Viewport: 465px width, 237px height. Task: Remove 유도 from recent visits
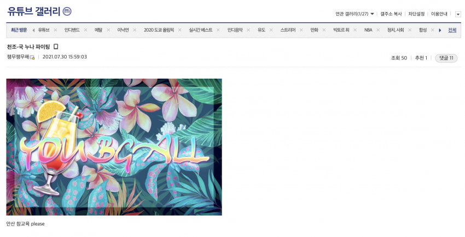click(x=271, y=30)
